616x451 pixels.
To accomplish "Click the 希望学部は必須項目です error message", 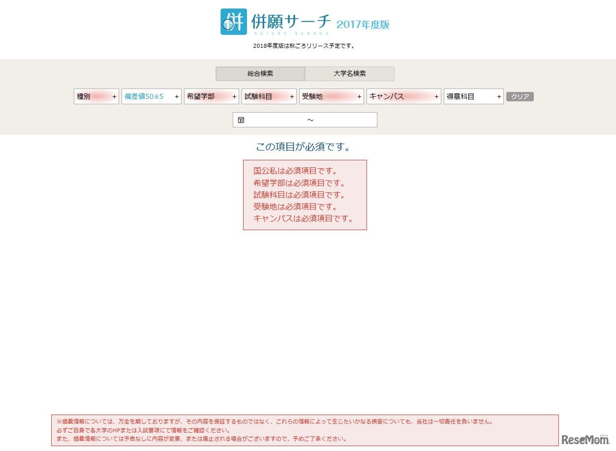I will [x=299, y=183].
